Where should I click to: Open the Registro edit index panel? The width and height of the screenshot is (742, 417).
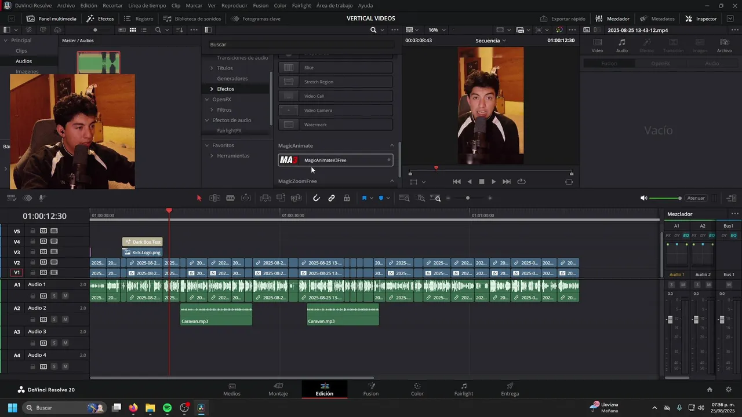point(139,19)
